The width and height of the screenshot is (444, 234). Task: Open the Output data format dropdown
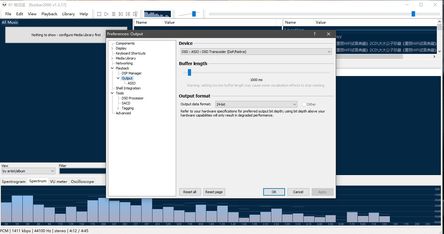256,104
